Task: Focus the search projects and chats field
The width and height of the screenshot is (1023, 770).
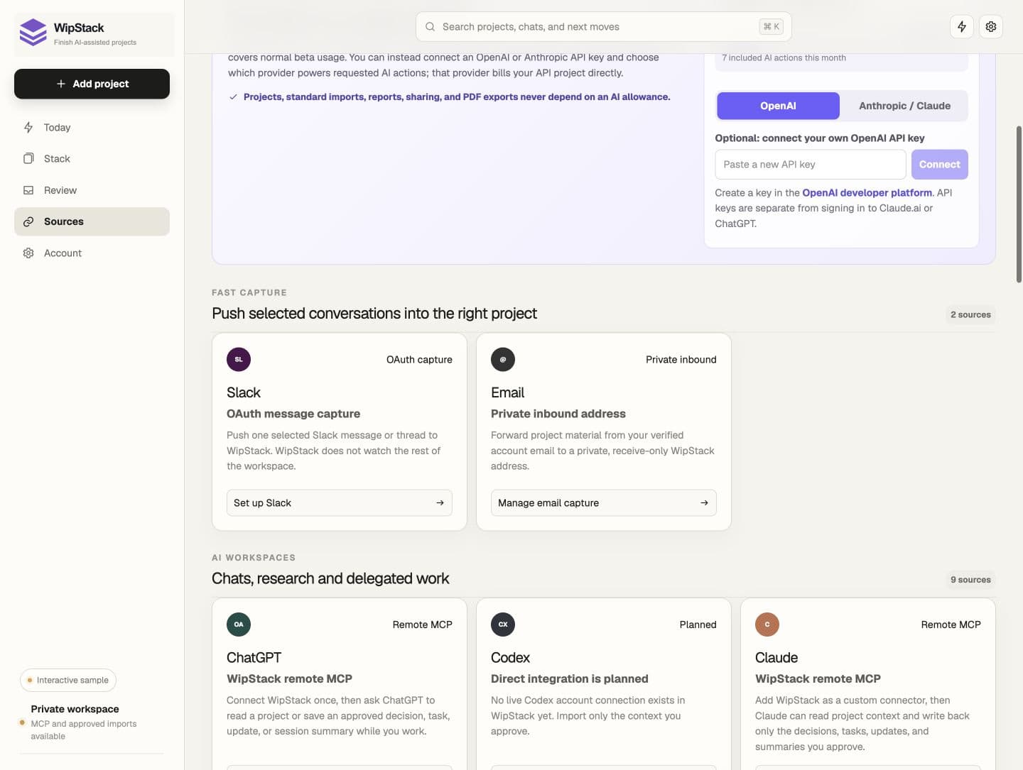Action: point(603,27)
